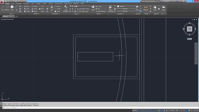199x112 pixels.
Task: Click the Group tool
Action: (137, 8)
